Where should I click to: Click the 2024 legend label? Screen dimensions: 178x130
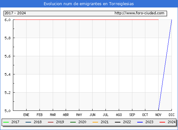172,122
